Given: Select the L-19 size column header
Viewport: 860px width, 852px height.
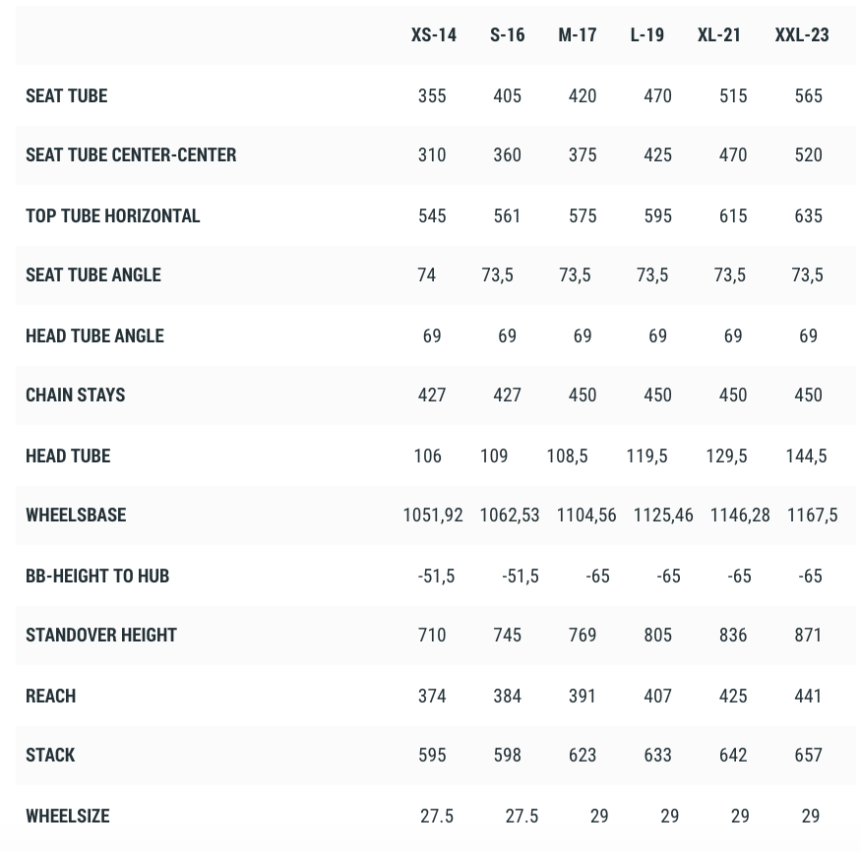Looking at the screenshot, I should (x=646, y=35).
